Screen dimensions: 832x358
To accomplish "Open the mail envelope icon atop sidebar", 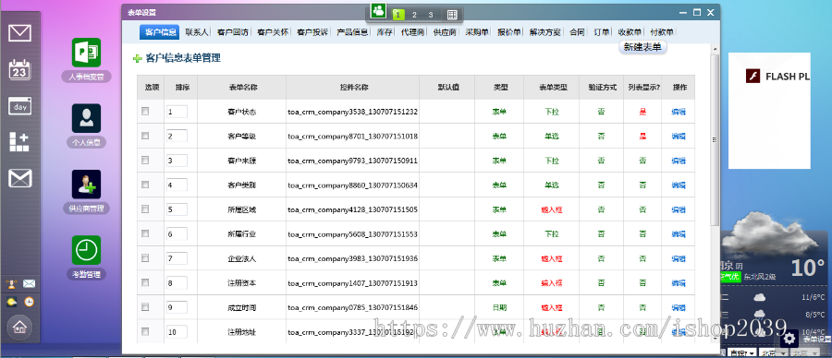I will pos(19,33).
